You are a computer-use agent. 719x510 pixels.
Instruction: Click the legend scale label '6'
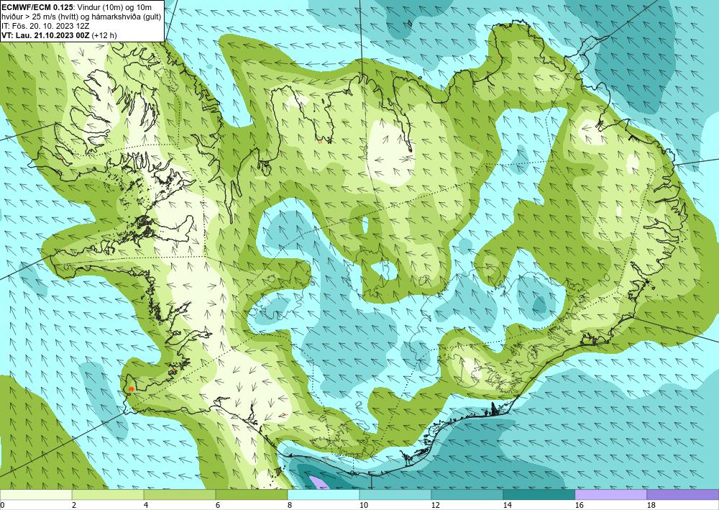coord(218,505)
